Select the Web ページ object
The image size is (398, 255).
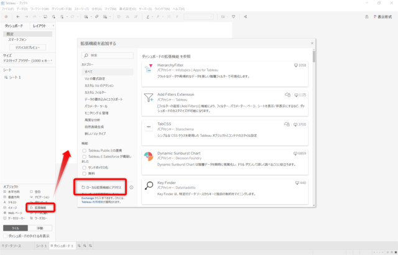click(12, 213)
